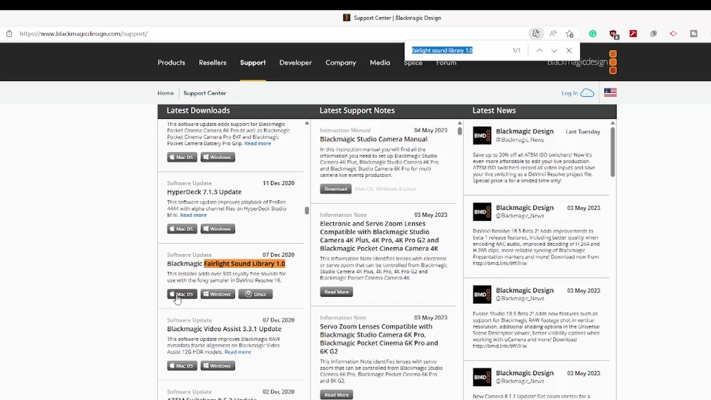Add page to favorites star icon
The image size is (711, 400).
570,34
